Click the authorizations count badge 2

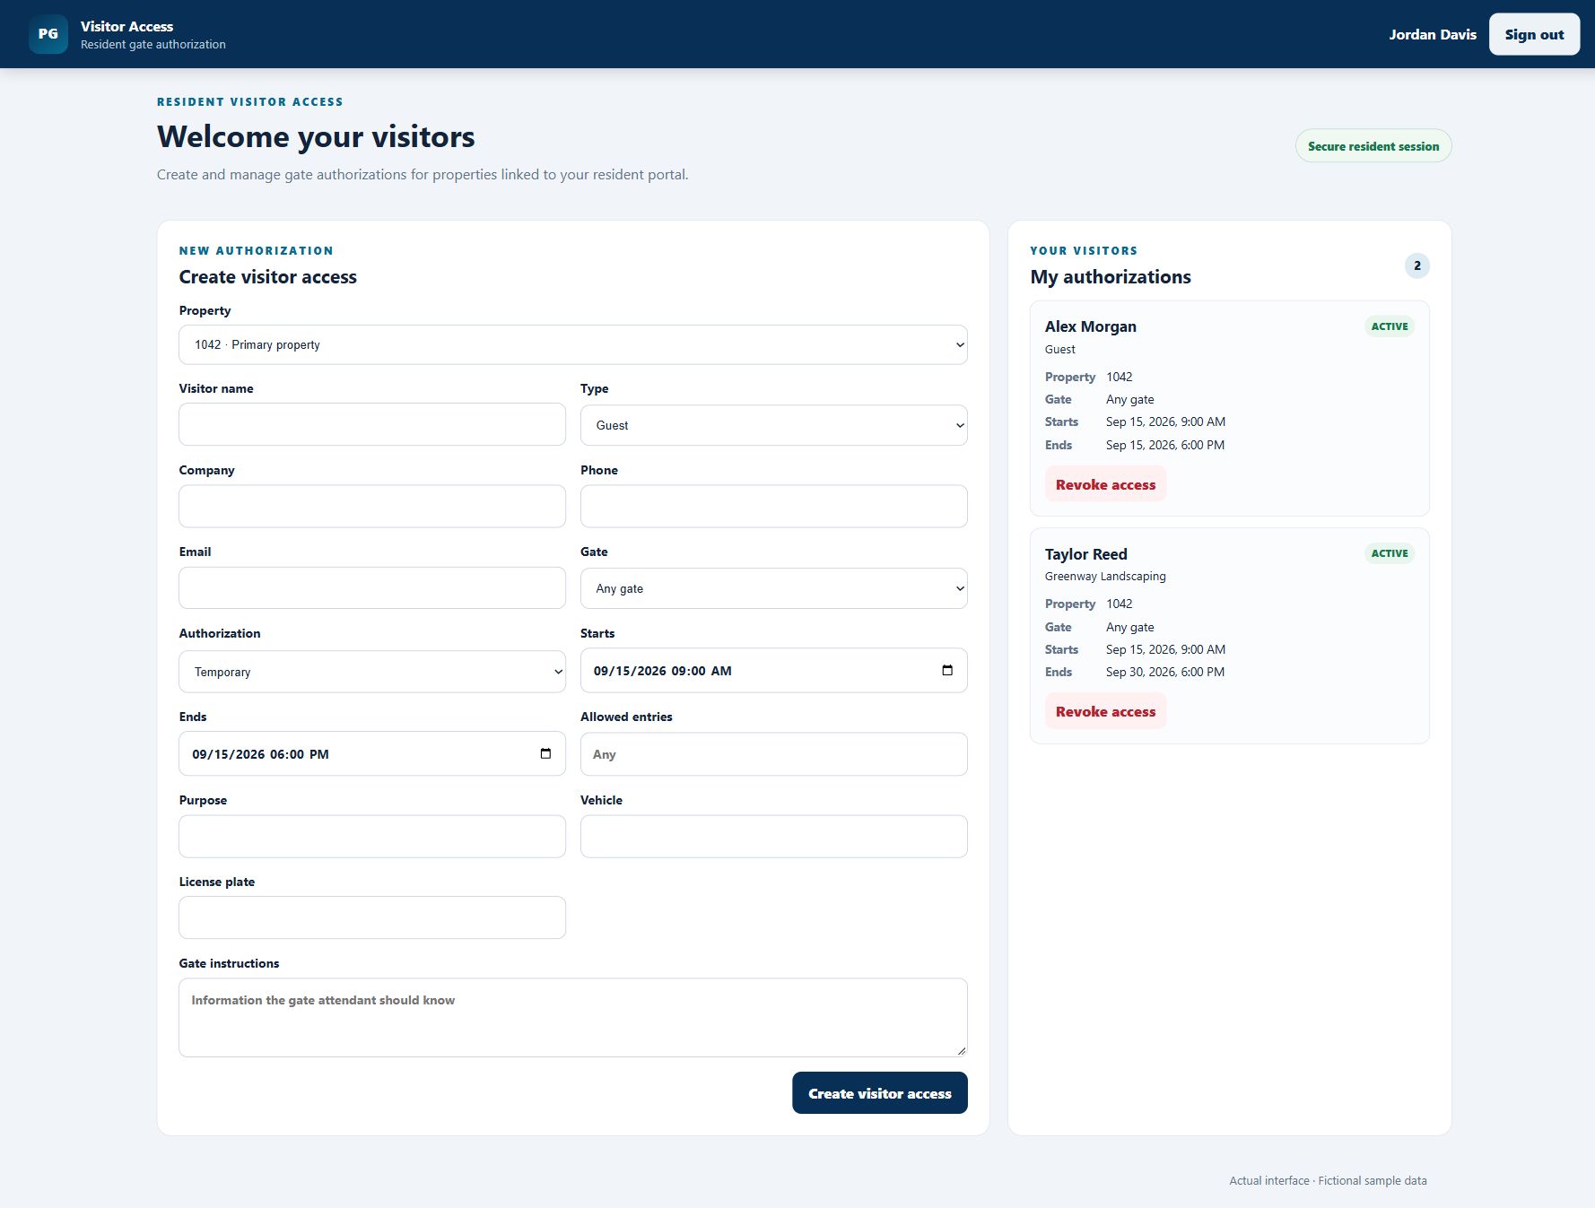pos(1417,265)
